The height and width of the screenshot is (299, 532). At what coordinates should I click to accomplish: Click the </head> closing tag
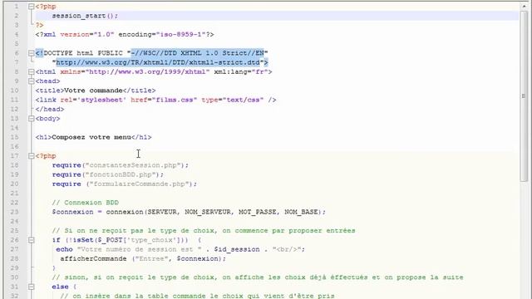coord(50,109)
